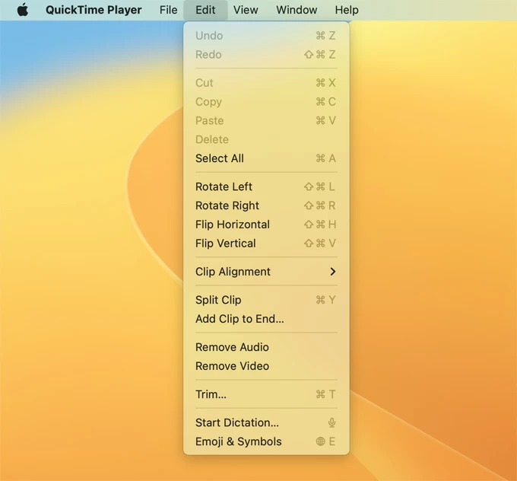Expand the Clip Alignment submenu arrow
This screenshot has width=517, height=481.
[332, 272]
